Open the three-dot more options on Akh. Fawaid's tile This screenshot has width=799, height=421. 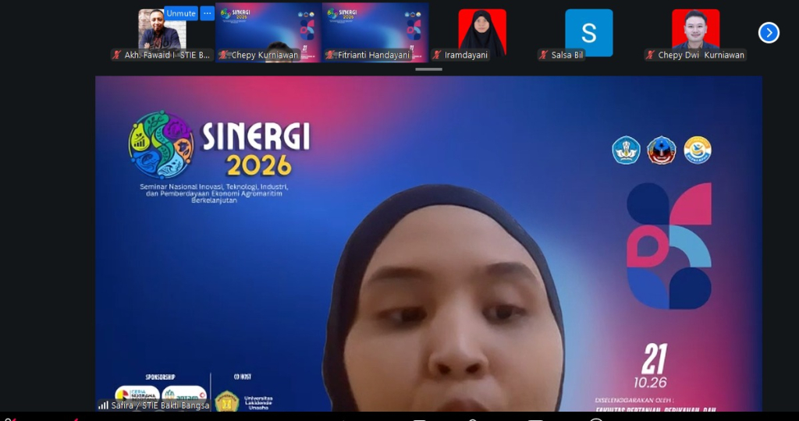click(207, 13)
